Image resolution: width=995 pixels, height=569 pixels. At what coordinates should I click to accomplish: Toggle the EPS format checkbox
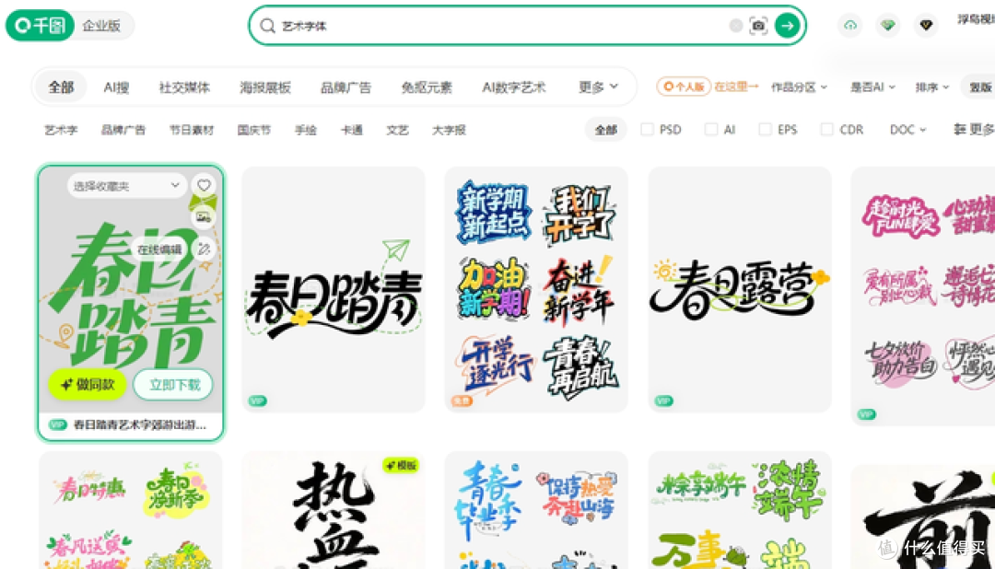coord(766,130)
